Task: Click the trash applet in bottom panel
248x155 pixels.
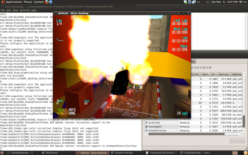Action: [245, 153]
